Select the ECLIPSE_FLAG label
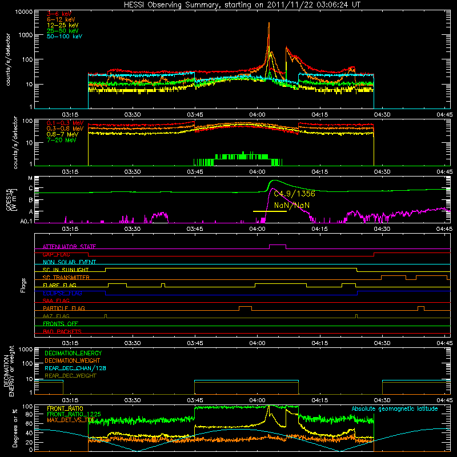The width and height of the screenshot is (457, 457). click(x=62, y=293)
